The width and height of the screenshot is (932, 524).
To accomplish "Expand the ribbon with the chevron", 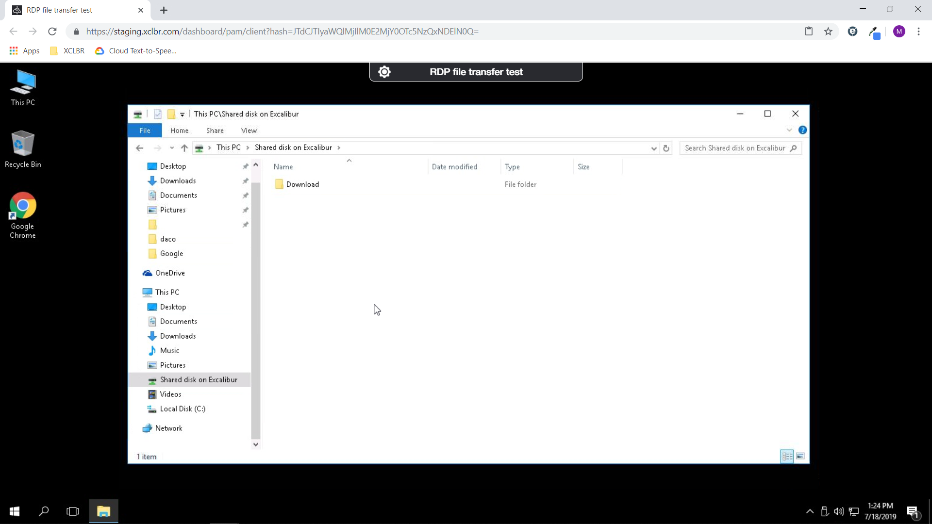I will (x=789, y=130).
